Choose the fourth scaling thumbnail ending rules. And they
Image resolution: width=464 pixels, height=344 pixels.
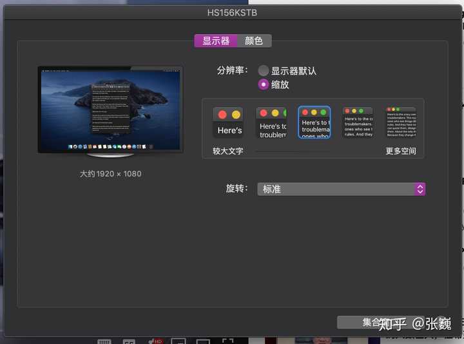(358, 122)
